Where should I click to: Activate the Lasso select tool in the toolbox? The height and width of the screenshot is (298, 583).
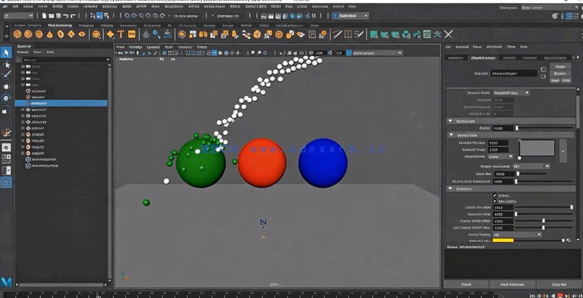point(6,64)
